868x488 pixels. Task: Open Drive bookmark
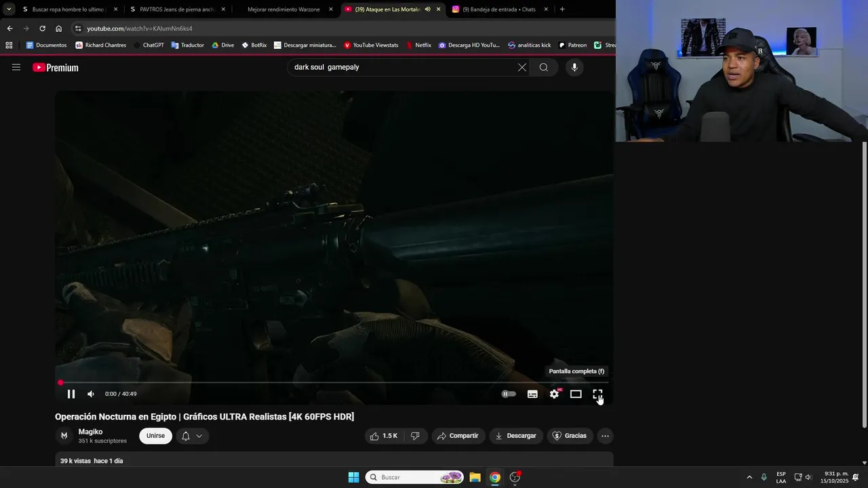point(222,45)
